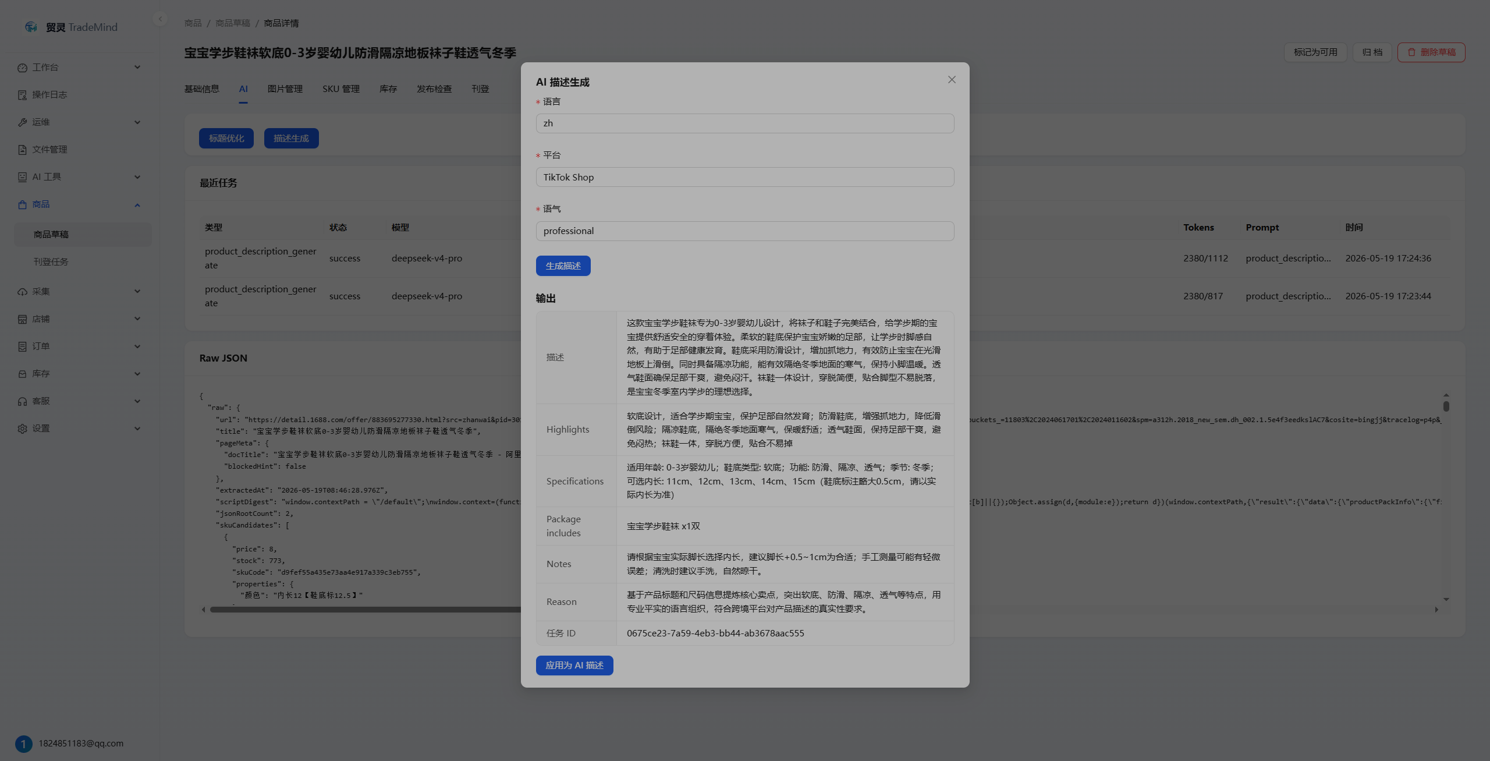This screenshot has height=761, width=1490.
Task: Click the 生成描述 button
Action: (x=563, y=266)
